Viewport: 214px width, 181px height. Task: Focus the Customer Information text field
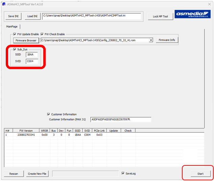[121, 119]
